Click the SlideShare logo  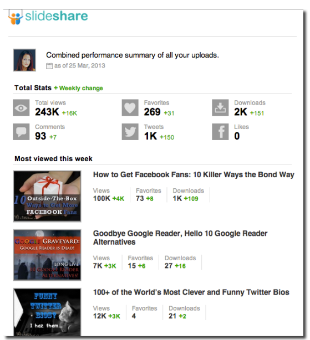pos(48,17)
